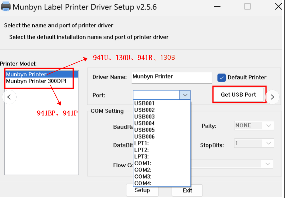
Task: Click the Setup button
Action: coord(142,190)
